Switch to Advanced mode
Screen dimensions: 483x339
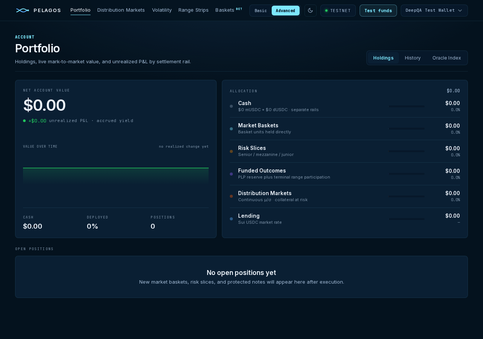pyautogui.click(x=286, y=11)
